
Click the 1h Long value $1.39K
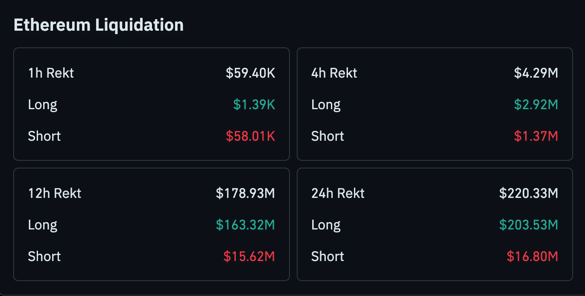click(254, 104)
